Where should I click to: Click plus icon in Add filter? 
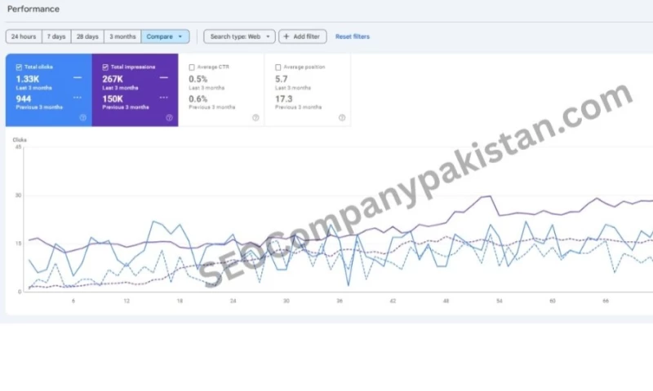pos(287,37)
